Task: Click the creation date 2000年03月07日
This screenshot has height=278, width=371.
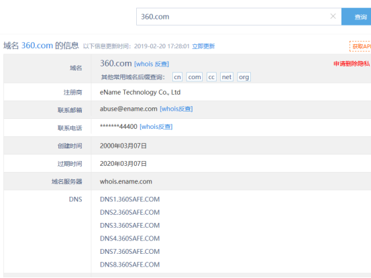Action: [123, 146]
